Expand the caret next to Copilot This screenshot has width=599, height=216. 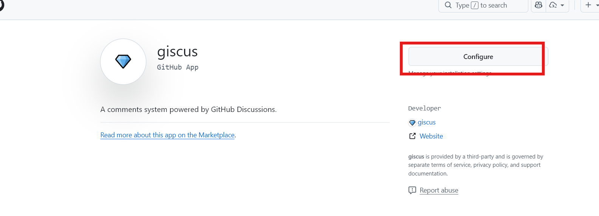click(562, 5)
